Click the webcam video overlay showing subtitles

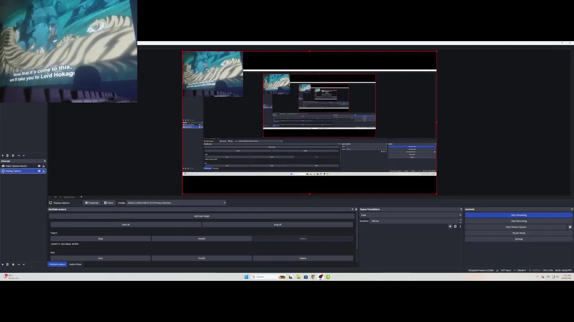(69, 51)
